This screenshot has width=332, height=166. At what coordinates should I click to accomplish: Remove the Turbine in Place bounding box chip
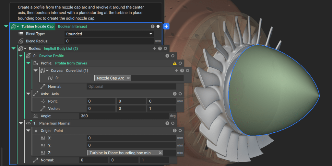(x=160, y=153)
